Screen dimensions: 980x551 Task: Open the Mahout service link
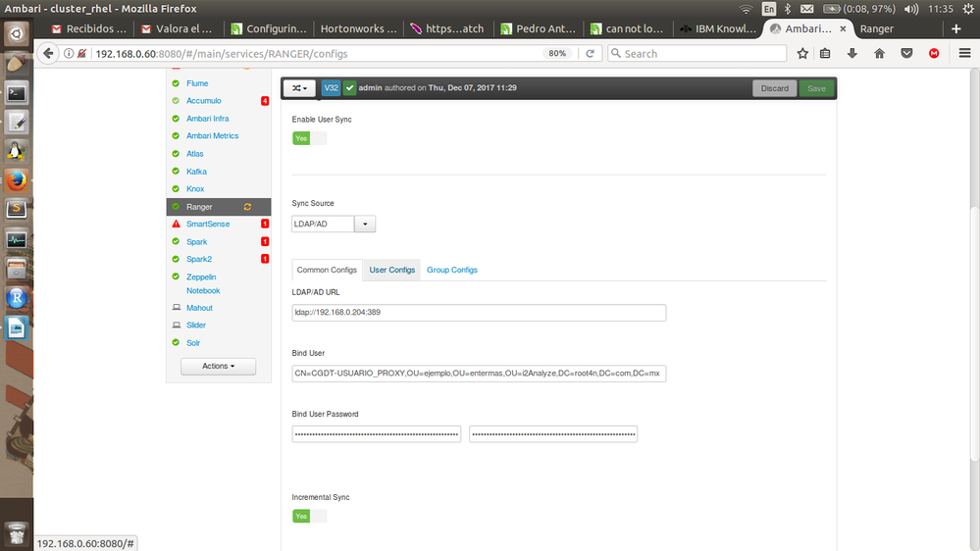pyautogui.click(x=199, y=308)
